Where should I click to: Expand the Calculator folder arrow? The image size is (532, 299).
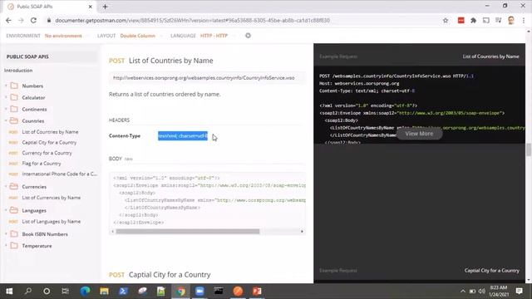6,98
